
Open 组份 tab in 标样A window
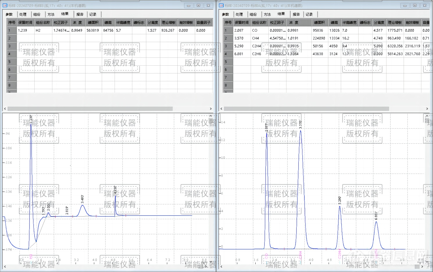click(x=253, y=14)
